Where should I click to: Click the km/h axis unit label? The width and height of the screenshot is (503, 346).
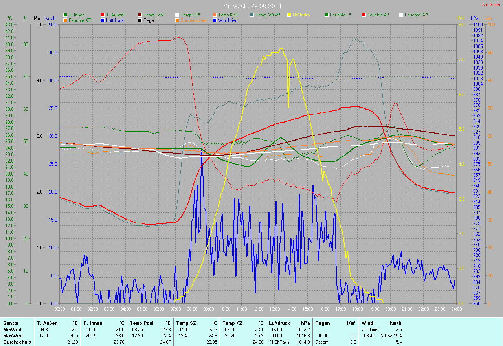coord(50,18)
